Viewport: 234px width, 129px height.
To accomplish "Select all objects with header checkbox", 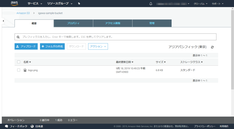I will pos(19,62).
